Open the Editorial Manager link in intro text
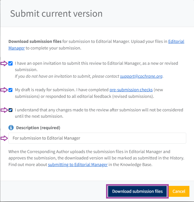Viewport: 194px width, 202px height. (176, 41)
